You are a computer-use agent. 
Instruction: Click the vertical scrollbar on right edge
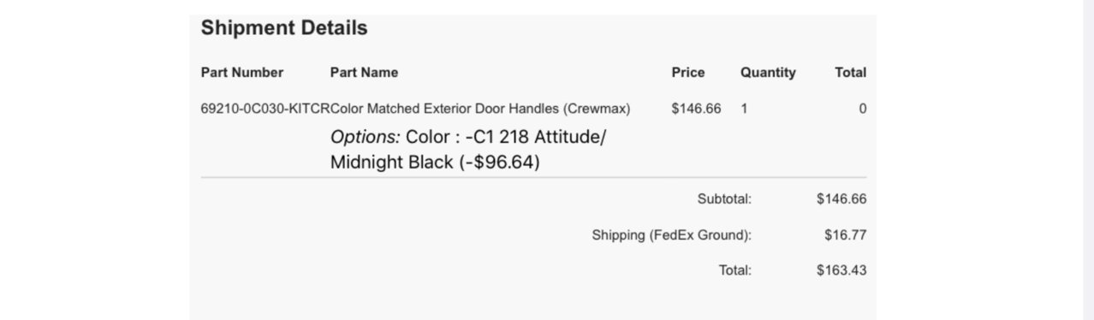point(1088,160)
